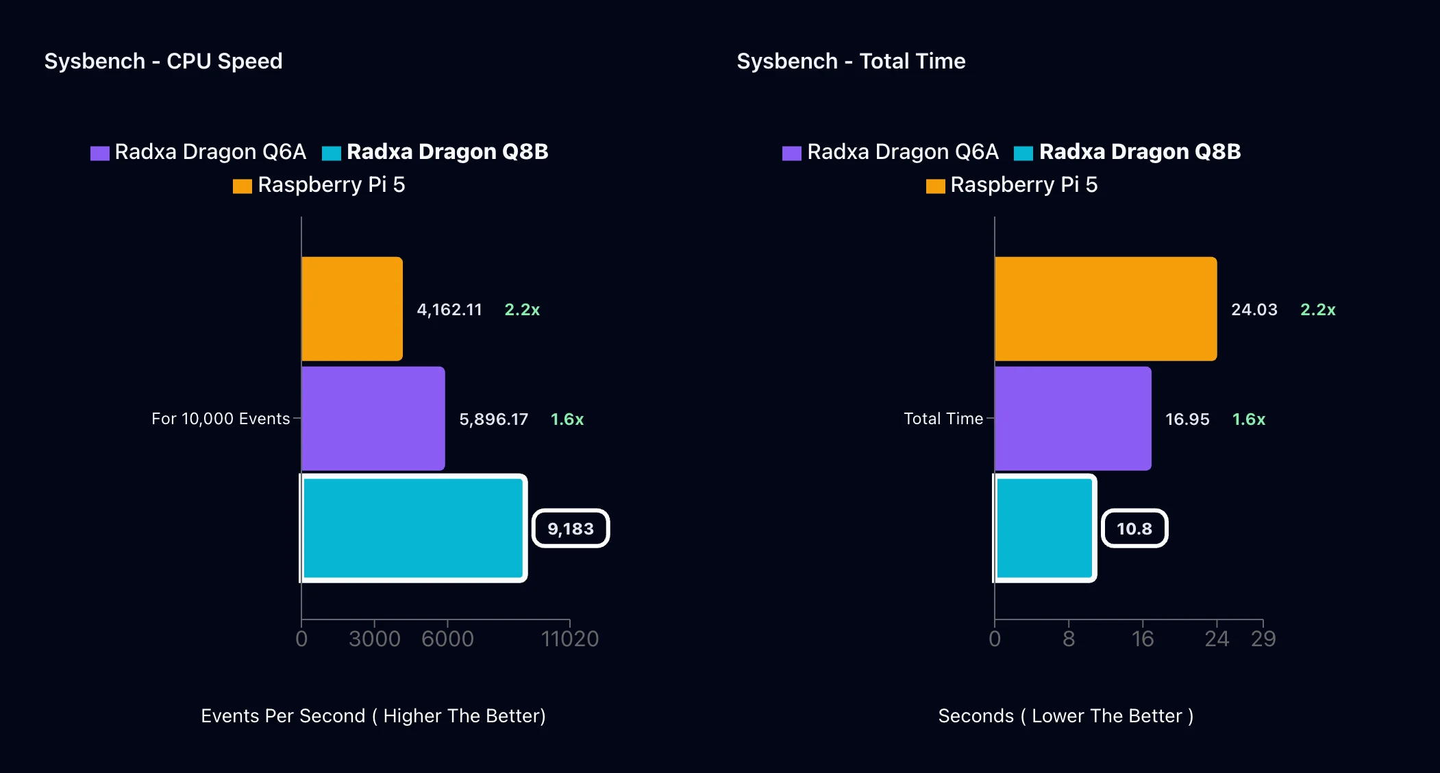Viewport: 1440px width, 773px height.
Task: Click the 2.2x multiplier beside 24.03
Action: point(1318,310)
